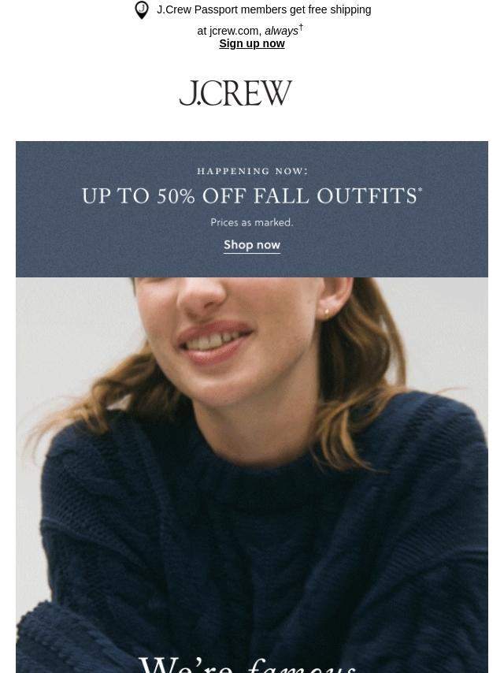504x673 pixels.
Task: Click the word 'always' in italics
Action: coord(281,31)
